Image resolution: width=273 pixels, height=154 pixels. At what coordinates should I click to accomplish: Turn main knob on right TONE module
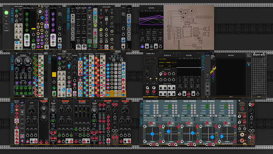[94, 110]
